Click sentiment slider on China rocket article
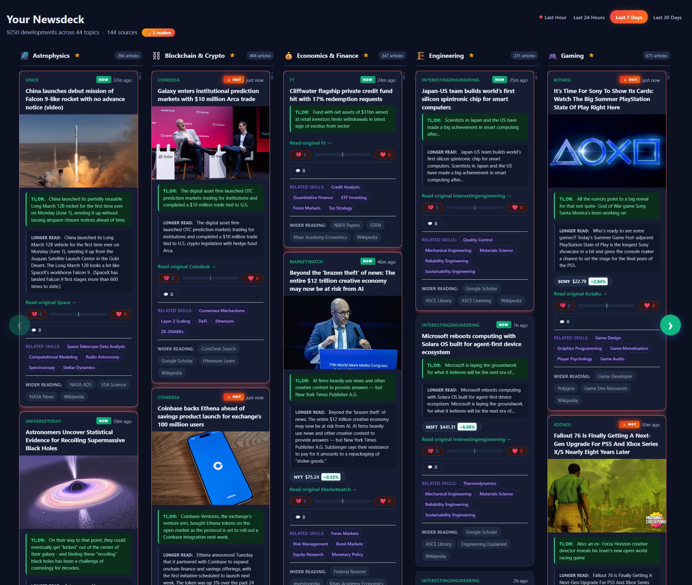This screenshot has height=585, width=692. tap(78, 314)
